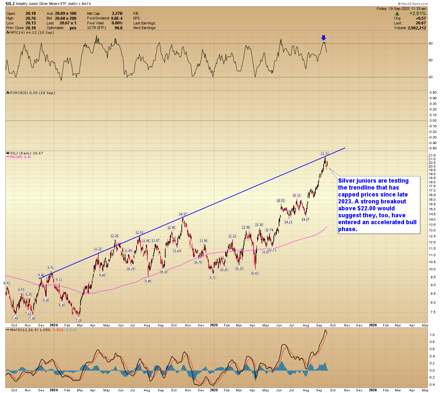Click the green up-triangle beside +2.81%
This screenshot has height=393, width=442.
tap(397, 14)
